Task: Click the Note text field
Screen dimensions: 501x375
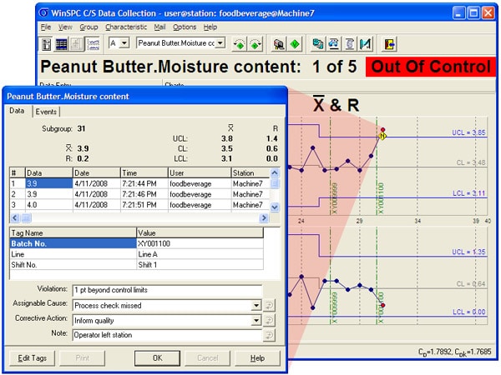Action: (165, 335)
